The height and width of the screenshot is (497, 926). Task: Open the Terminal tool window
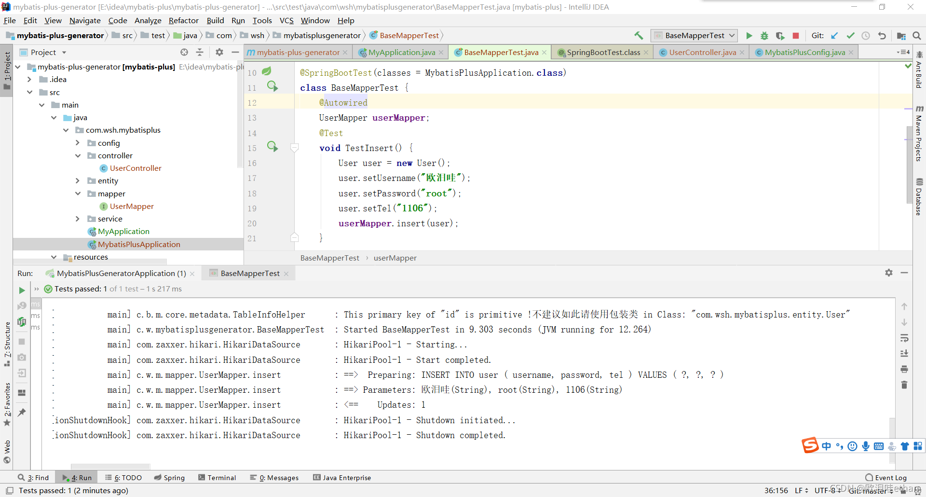(217, 477)
